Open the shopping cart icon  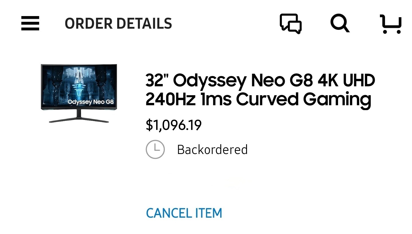[391, 24]
